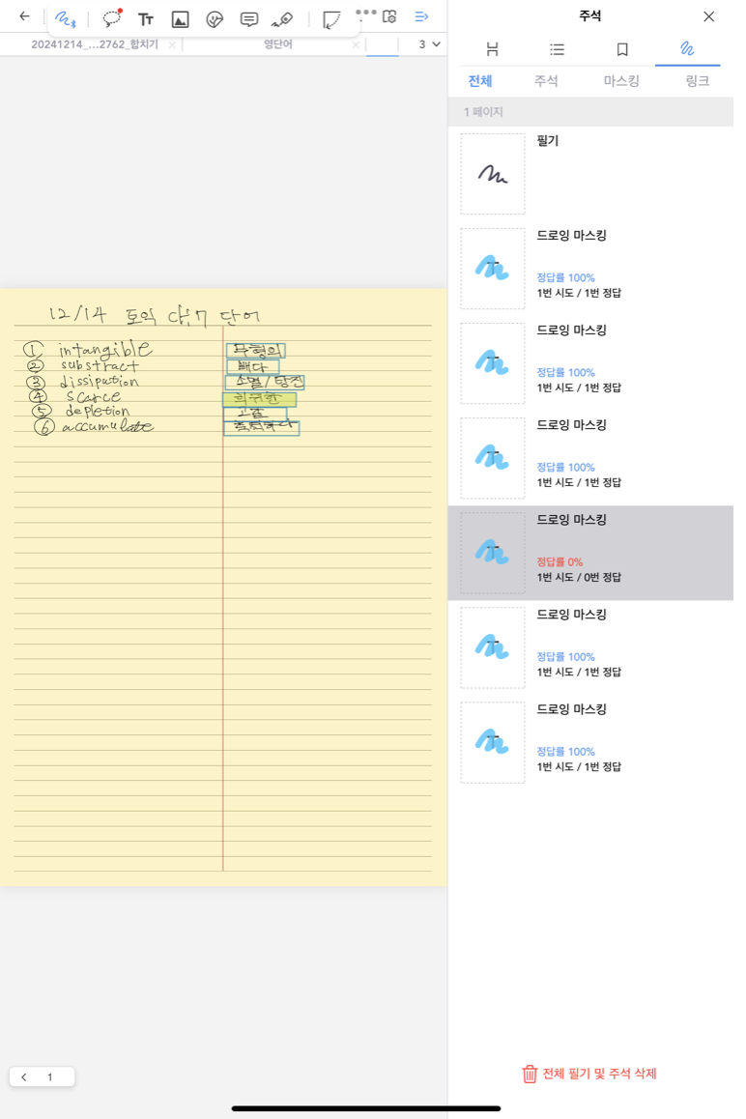Click the masked answer beside accumulate
This screenshot has width=746, height=1119.
(x=261, y=427)
